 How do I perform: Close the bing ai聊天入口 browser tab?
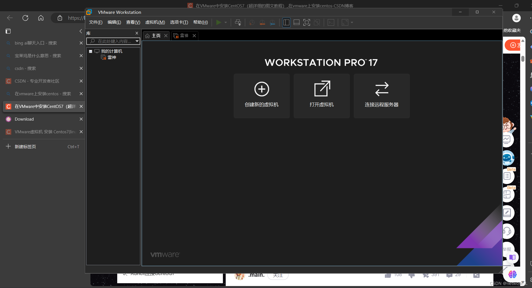click(x=81, y=43)
